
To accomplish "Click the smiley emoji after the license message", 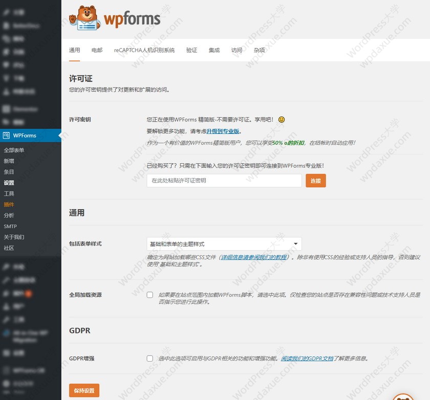I will (x=282, y=119).
